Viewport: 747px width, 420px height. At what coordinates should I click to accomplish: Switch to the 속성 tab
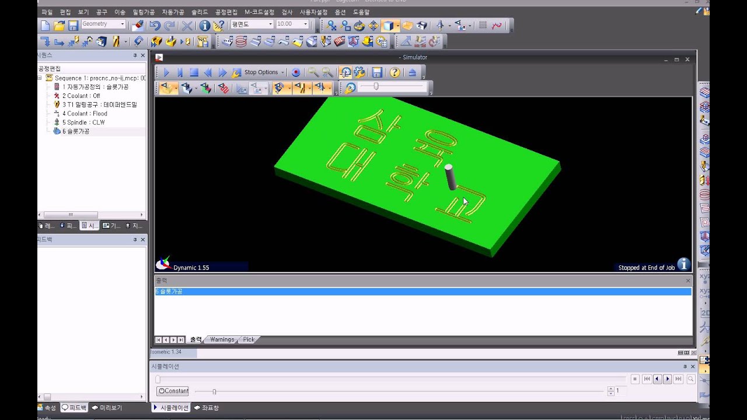[x=47, y=408]
